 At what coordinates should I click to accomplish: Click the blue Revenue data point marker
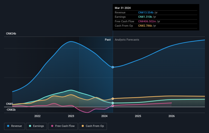click(113, 67)
